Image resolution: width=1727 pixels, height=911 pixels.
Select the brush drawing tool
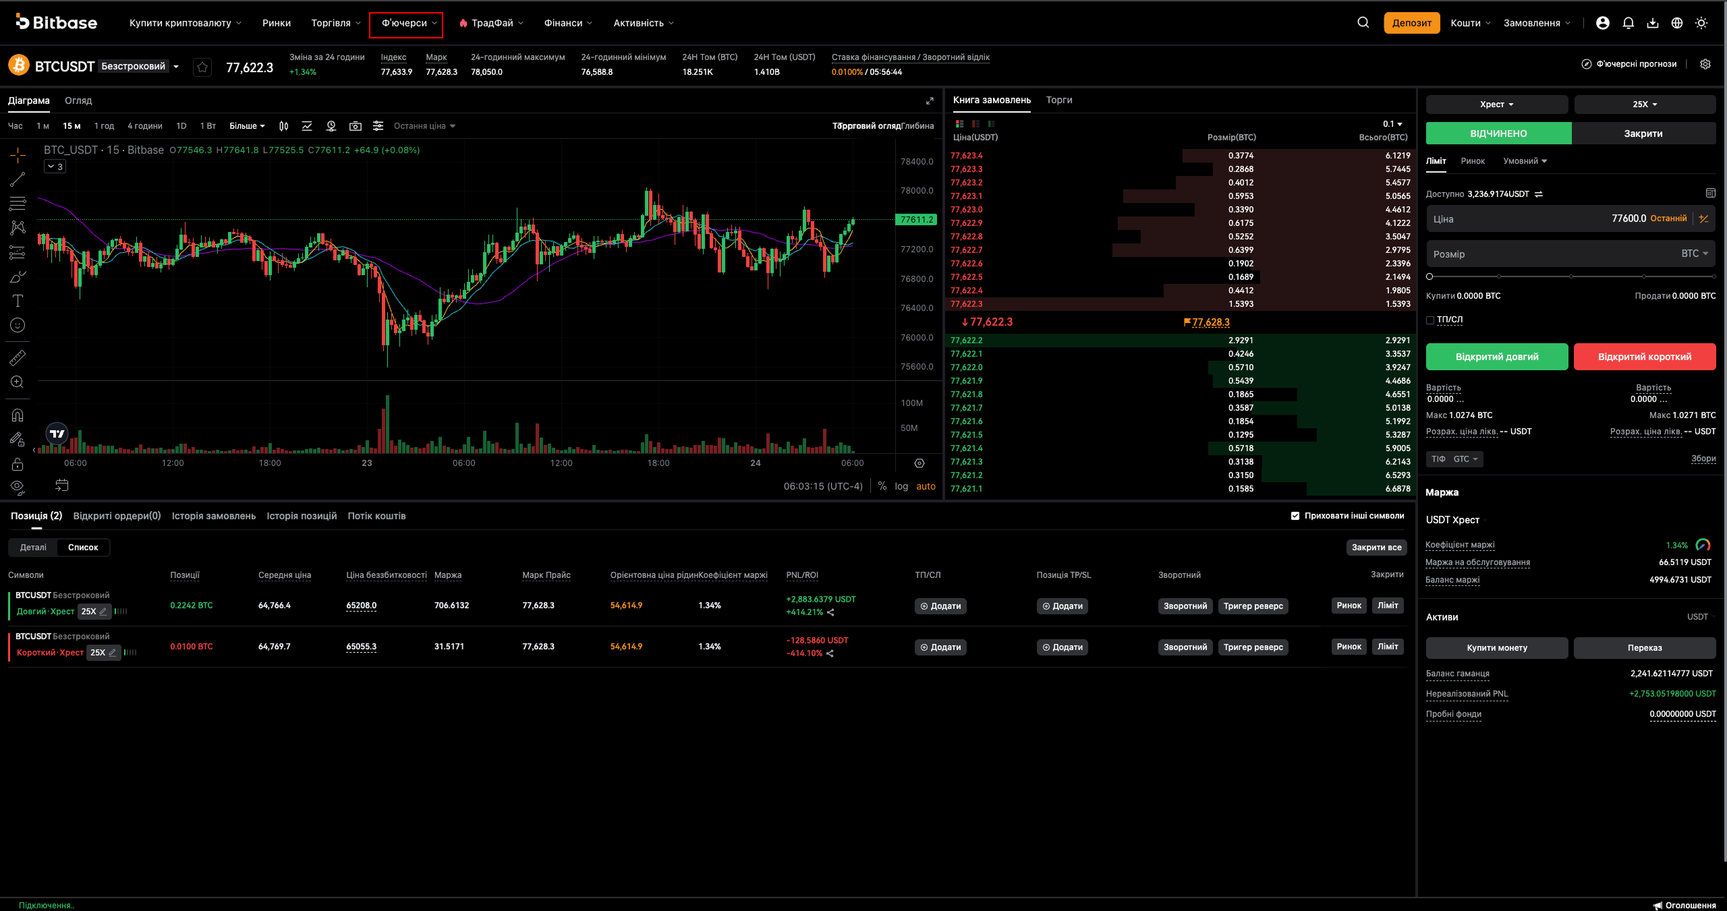(x=18, y=276)
